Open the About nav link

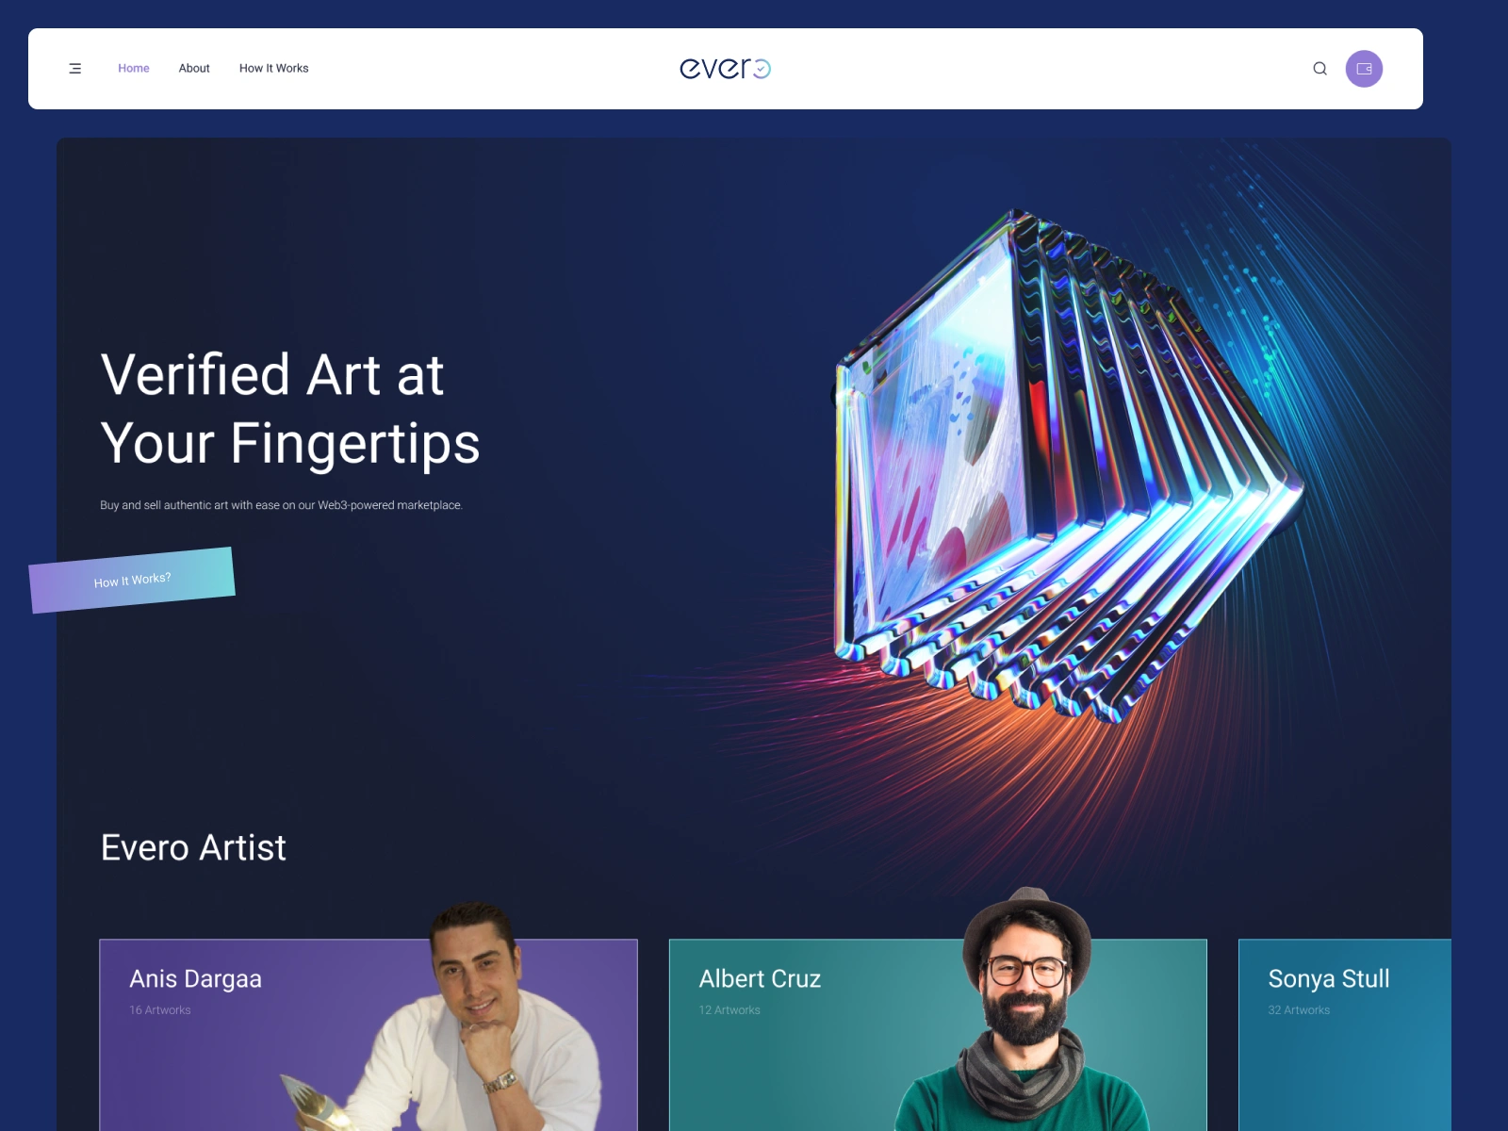point(194,68)
